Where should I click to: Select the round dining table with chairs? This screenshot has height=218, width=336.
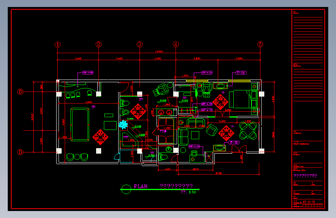[248, 130]
